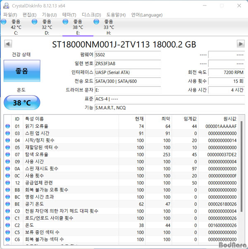The height and width of the screenshot is (249, 248).
Task: Select the 탐색 오류율 attribute name
Action: (37, 154)
